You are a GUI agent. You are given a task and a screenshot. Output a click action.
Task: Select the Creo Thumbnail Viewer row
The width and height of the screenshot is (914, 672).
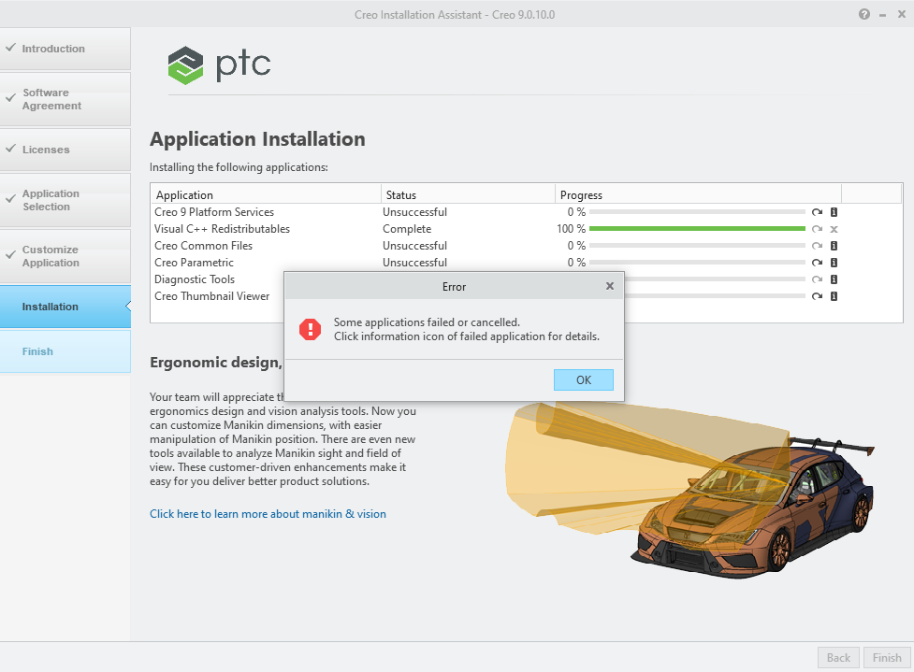tap(217, 296)
